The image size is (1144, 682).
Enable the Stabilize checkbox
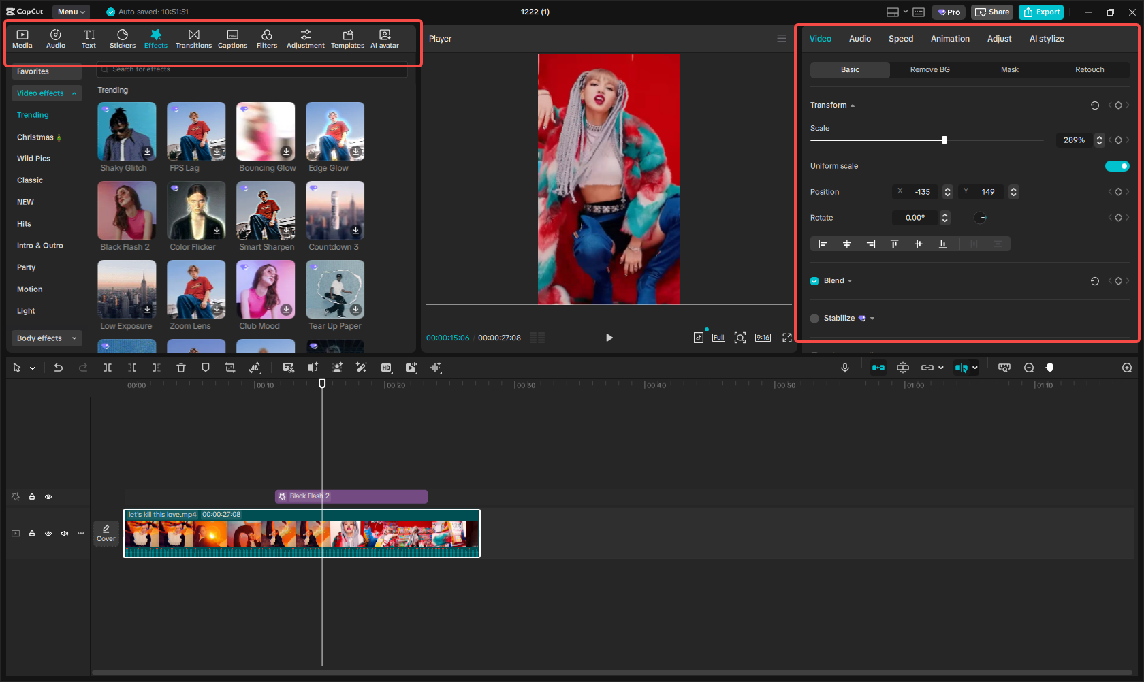pyautogui.click(x=814, y=318)
